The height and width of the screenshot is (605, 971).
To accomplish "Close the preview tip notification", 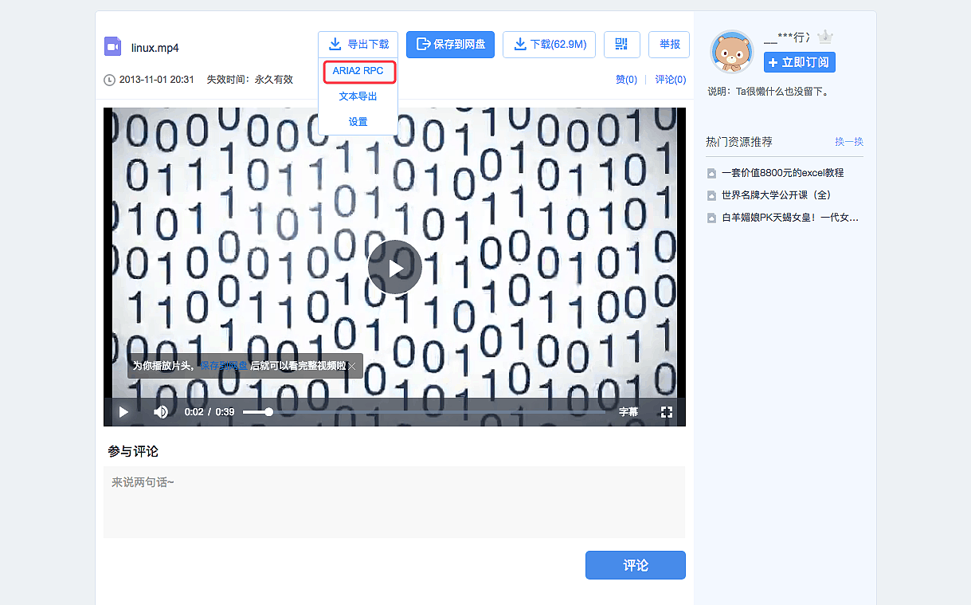I will pos(352,366).
